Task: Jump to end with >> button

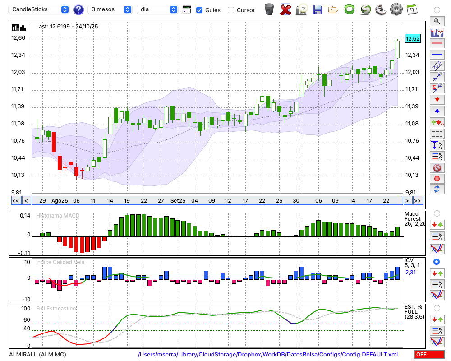Action: [418, 201]
